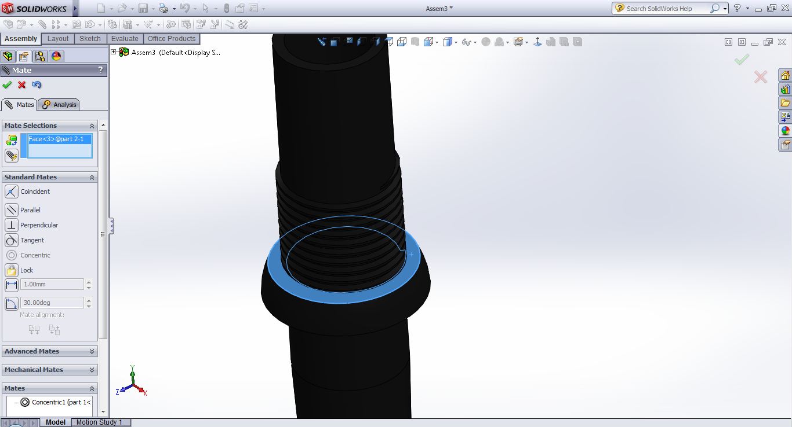Click the Undo arrow in Mate panel
This screenshot has width=792, height=427.
point(37,85)
